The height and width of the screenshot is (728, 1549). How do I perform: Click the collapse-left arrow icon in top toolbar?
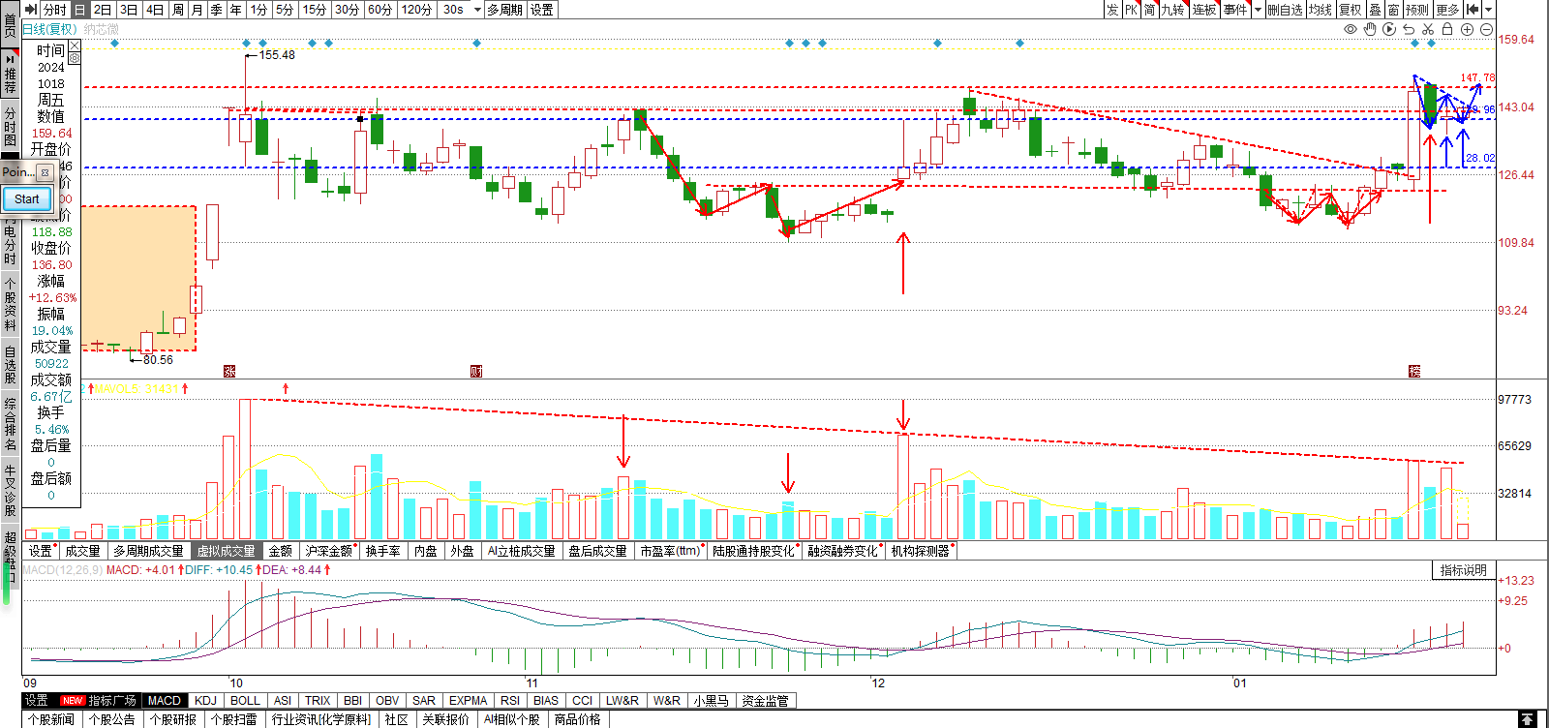[x=1473, y=9]
